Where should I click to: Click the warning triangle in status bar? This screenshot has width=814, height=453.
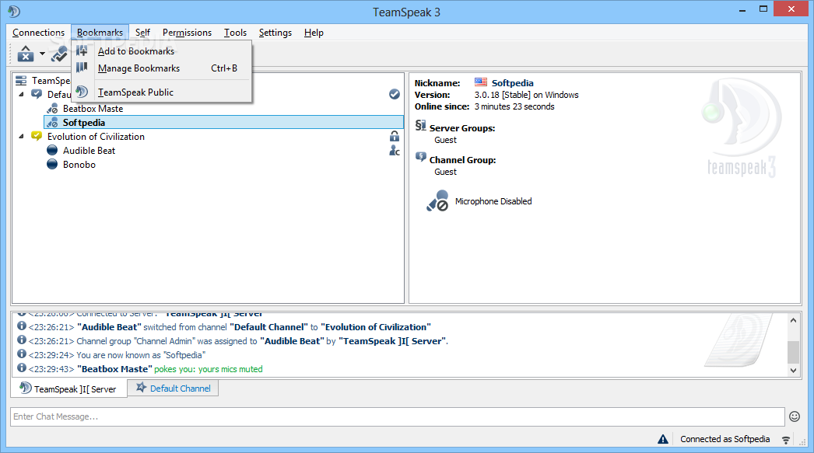point(663,439)
